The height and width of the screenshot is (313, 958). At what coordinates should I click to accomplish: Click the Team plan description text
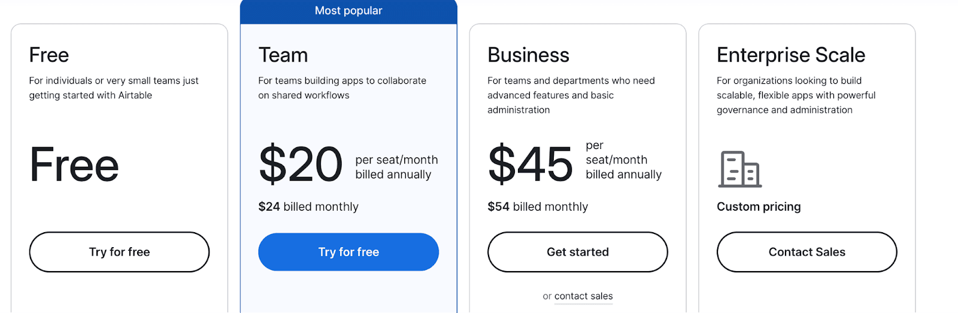pyautogui.click(x=342, y=88)
